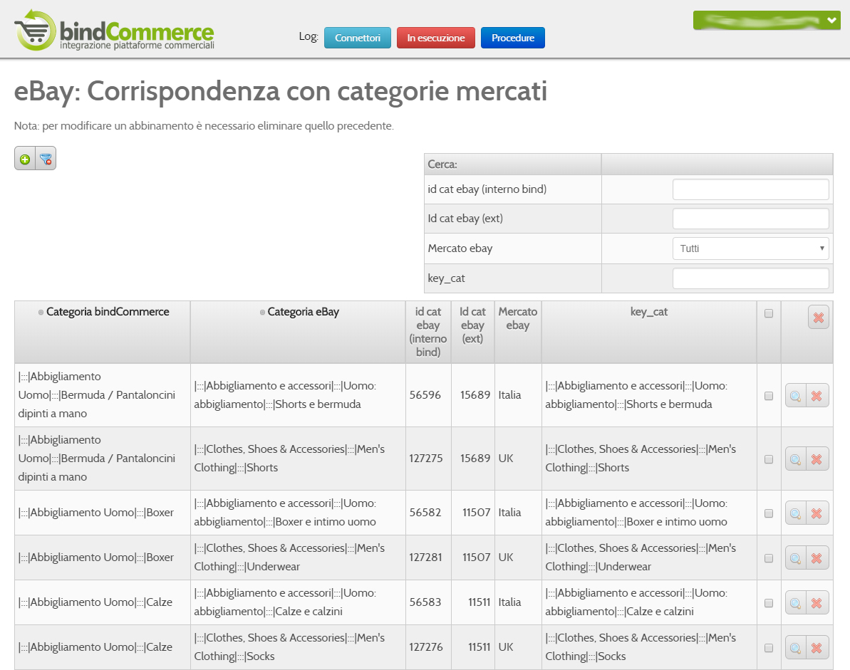Inspect the Calze e calzini row 56583
The height and width of the screenshot is (670, 850).
(x=795, y=603)
